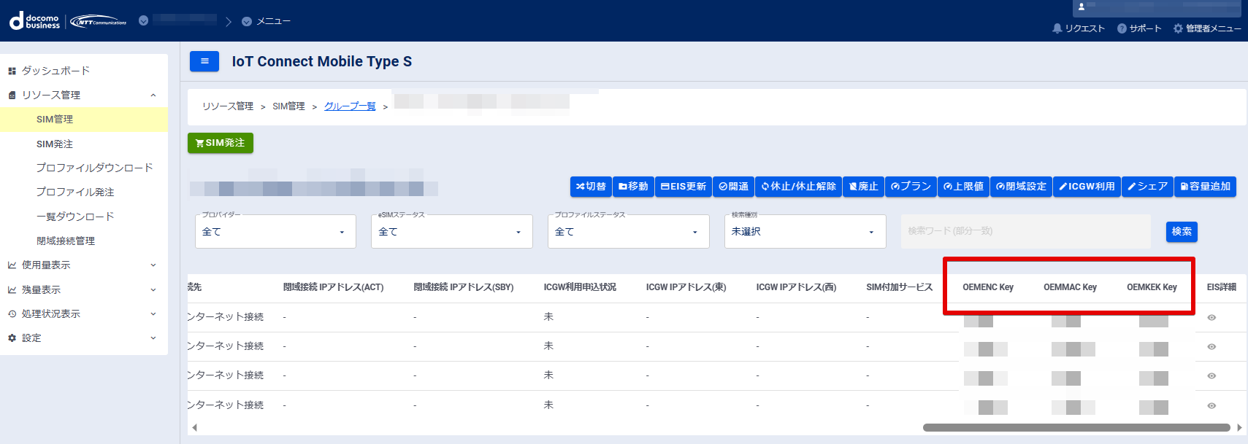Select SIM発注 in the sidebar

[x=55, y=144]
